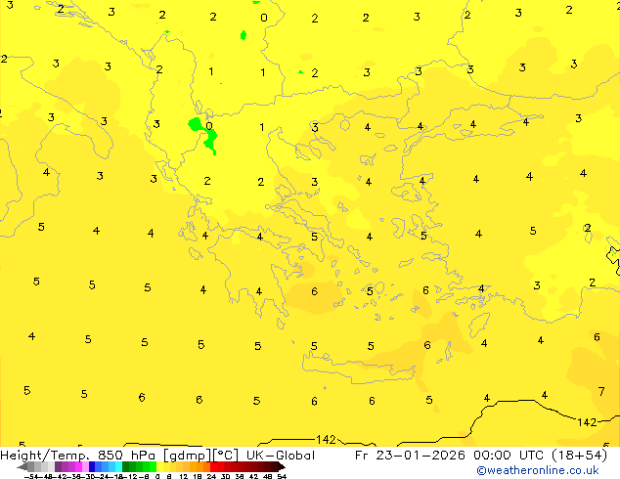Click the '[gdmp][°C]' units label

[x=201, y=456]
